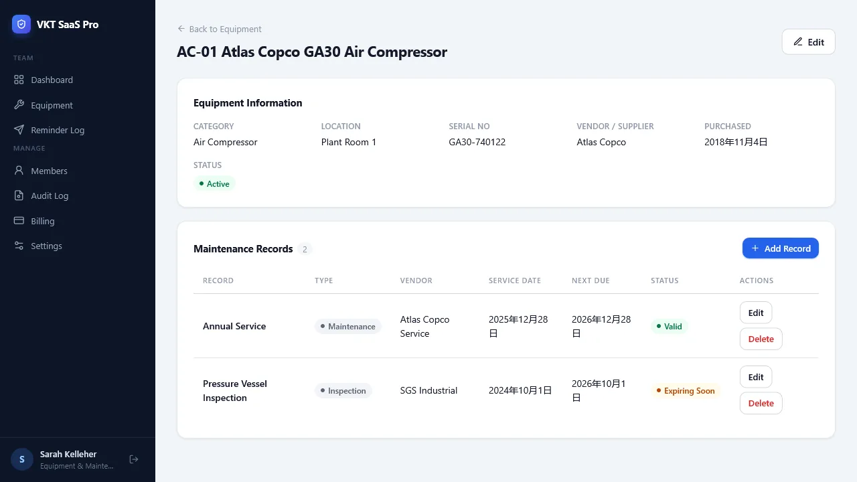Click the Atlas Copco Service vendor cell
Screen dimensions: 857x482
pyautogui.click(x=425, y=326)
